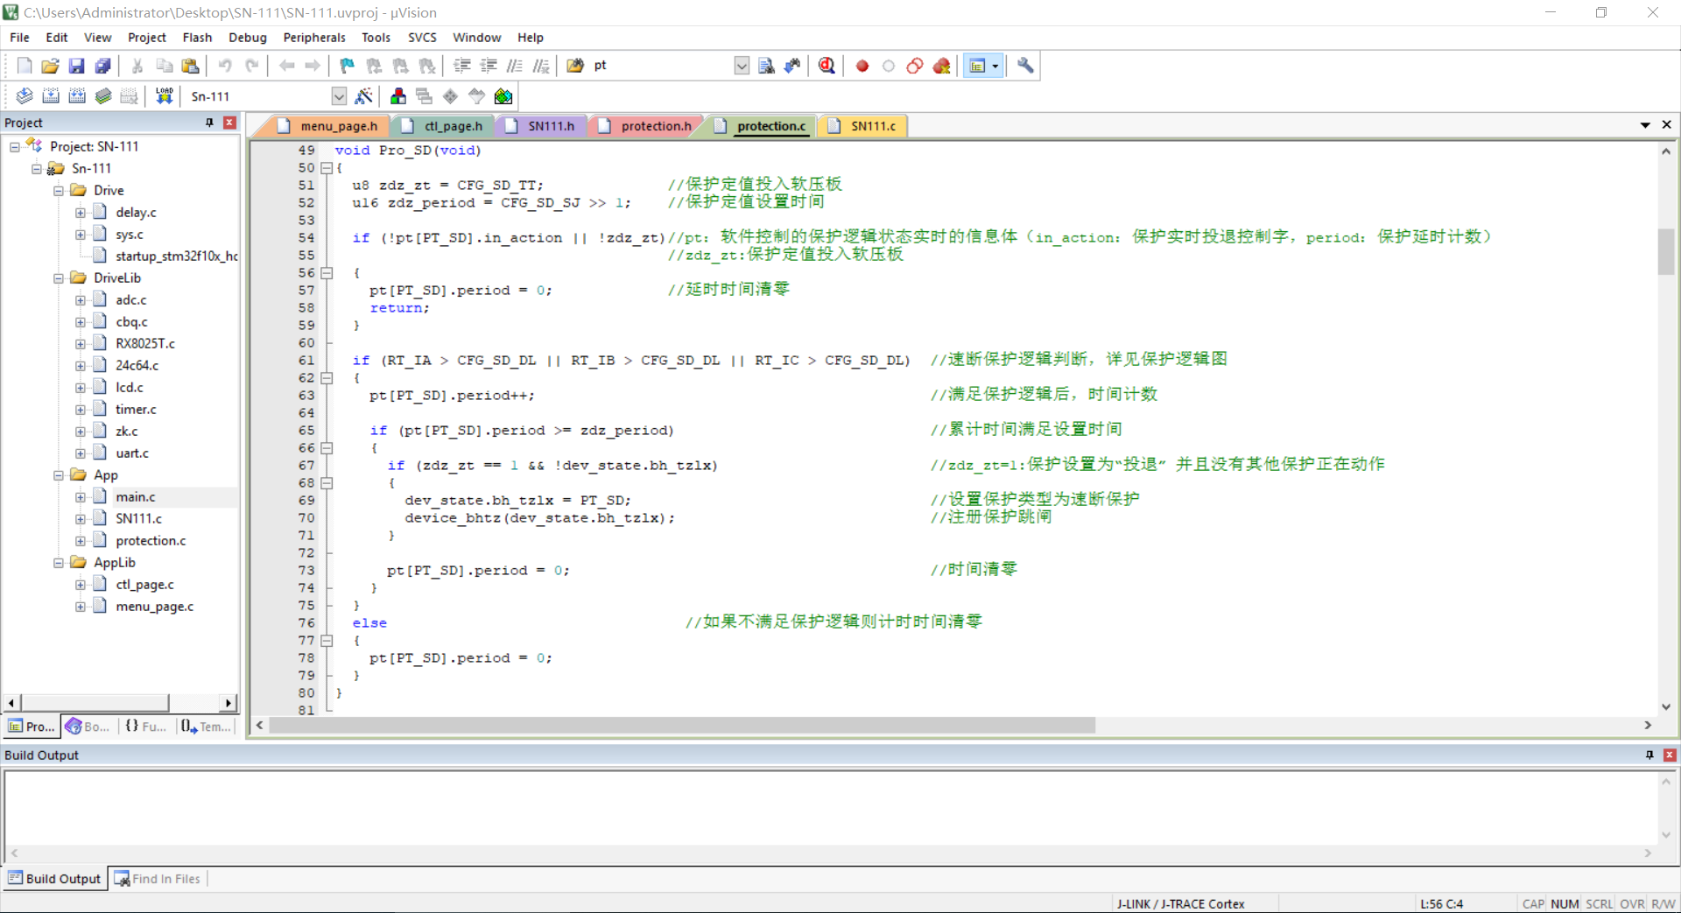Find in Files toolbar icon
This screenshot has width=1681, height=913.
click(x=575, y=66)
